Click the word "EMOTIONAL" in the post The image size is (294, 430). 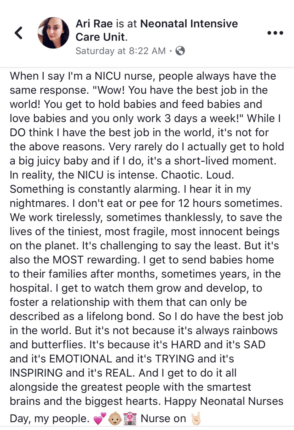point(80,359)
